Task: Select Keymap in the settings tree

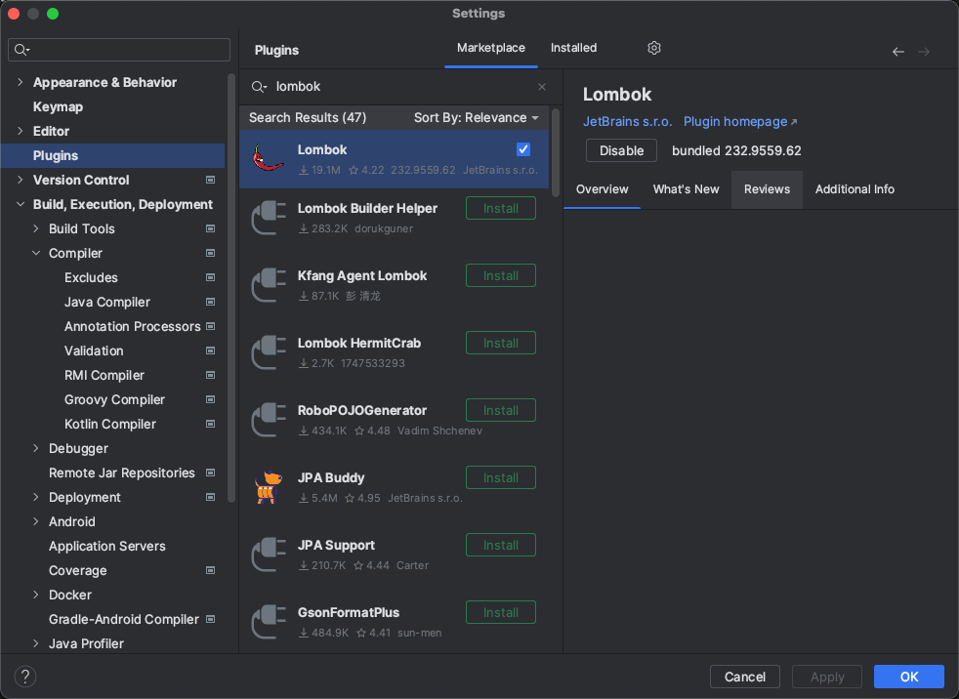Action: pos(58,106)
